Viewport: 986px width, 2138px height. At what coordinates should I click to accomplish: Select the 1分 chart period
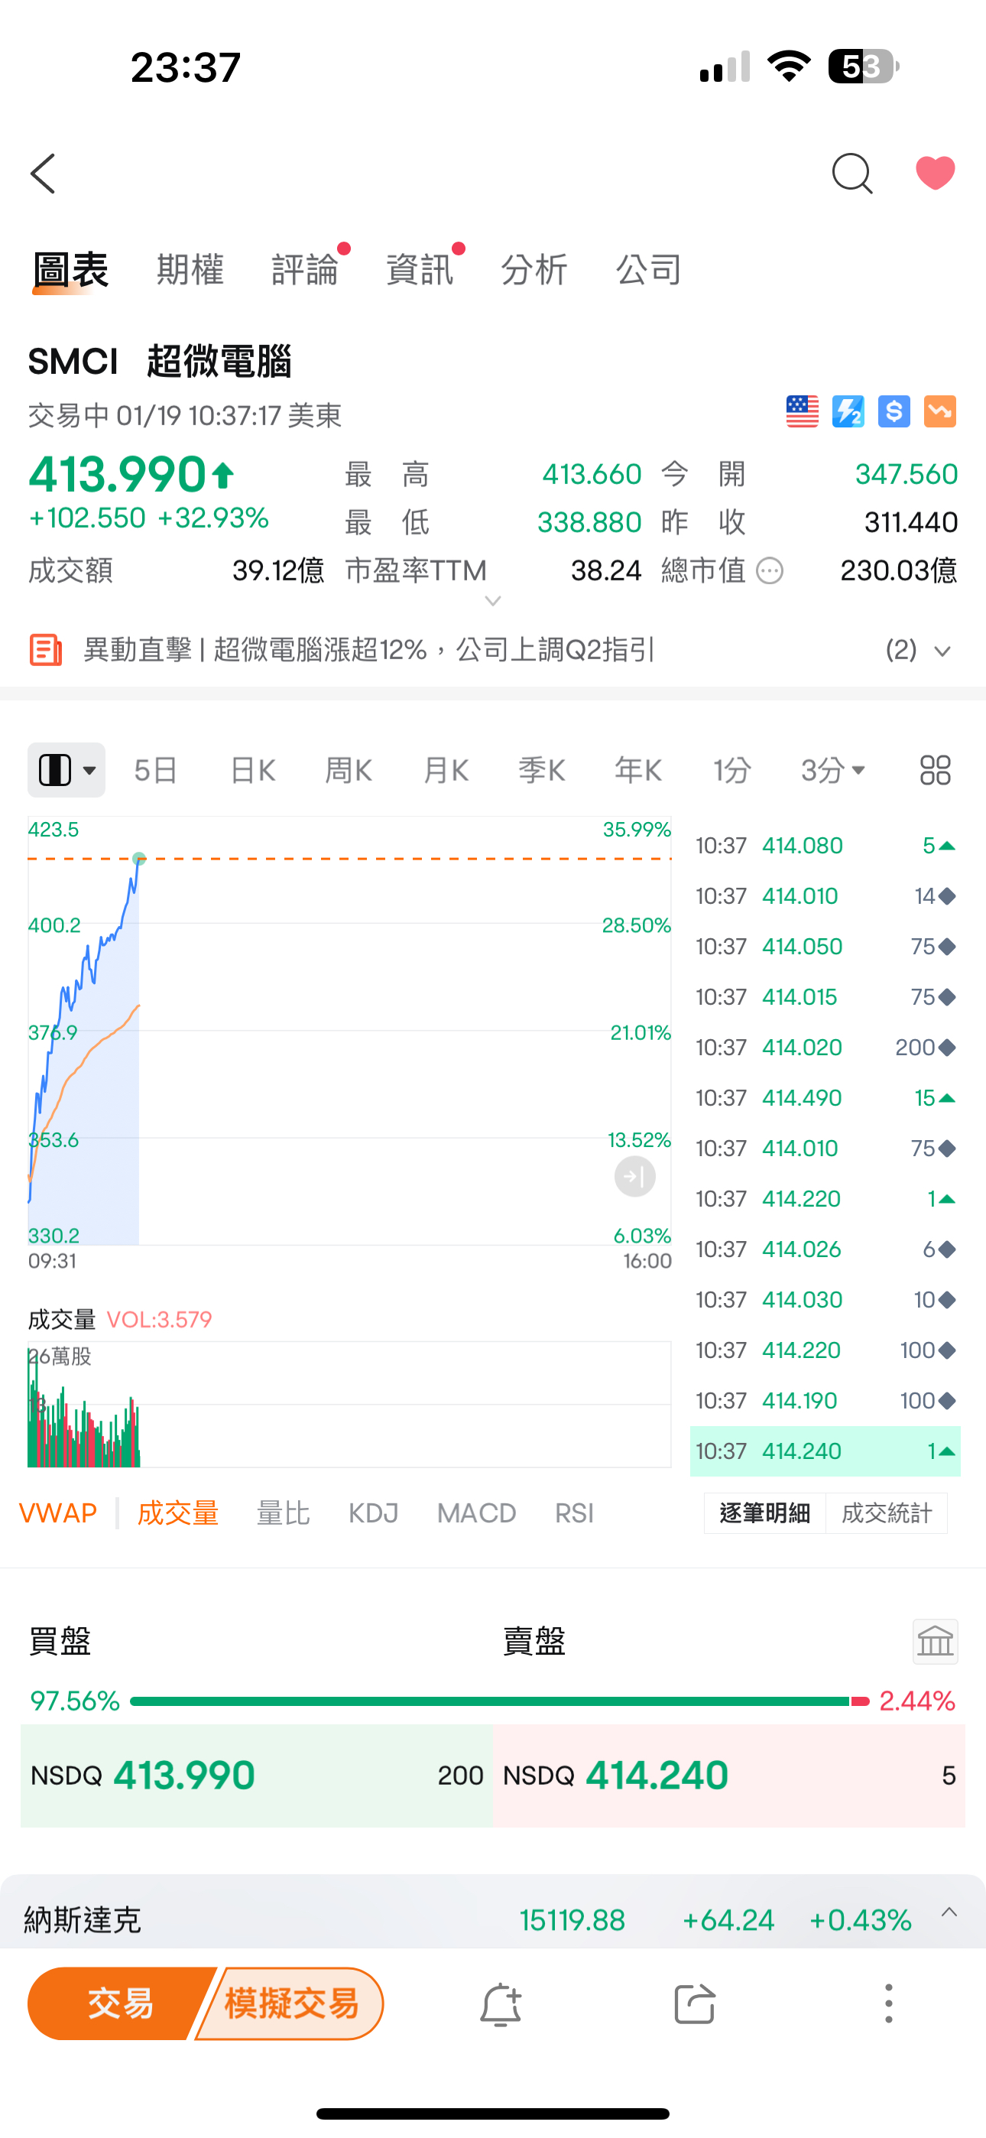pos(733,770)
